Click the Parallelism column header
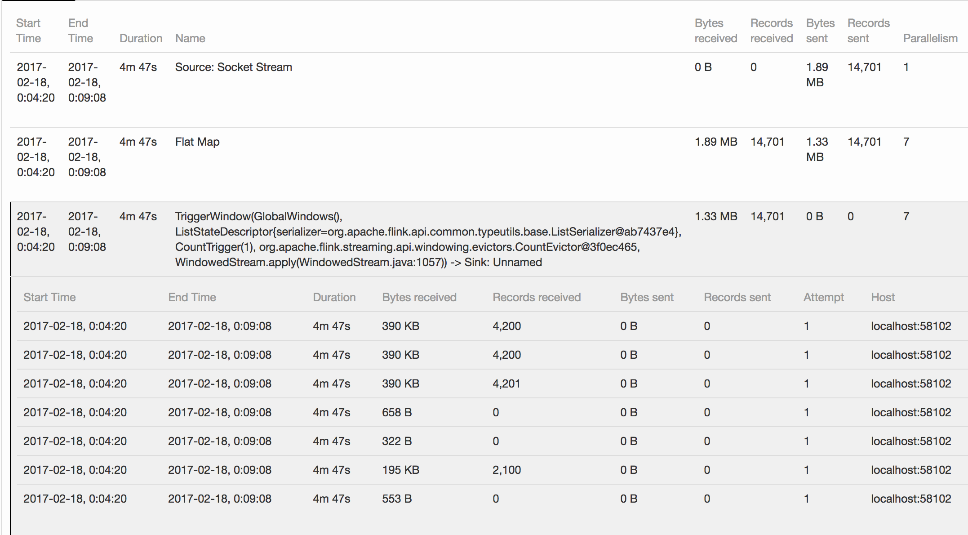The width and height of the screenshot is (968, 535). tap(930, 39)
